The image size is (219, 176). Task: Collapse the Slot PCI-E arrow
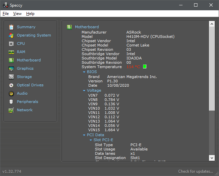(91, 140)
